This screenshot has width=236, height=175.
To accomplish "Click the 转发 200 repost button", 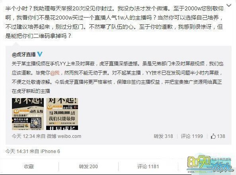I will pos(88,167).
